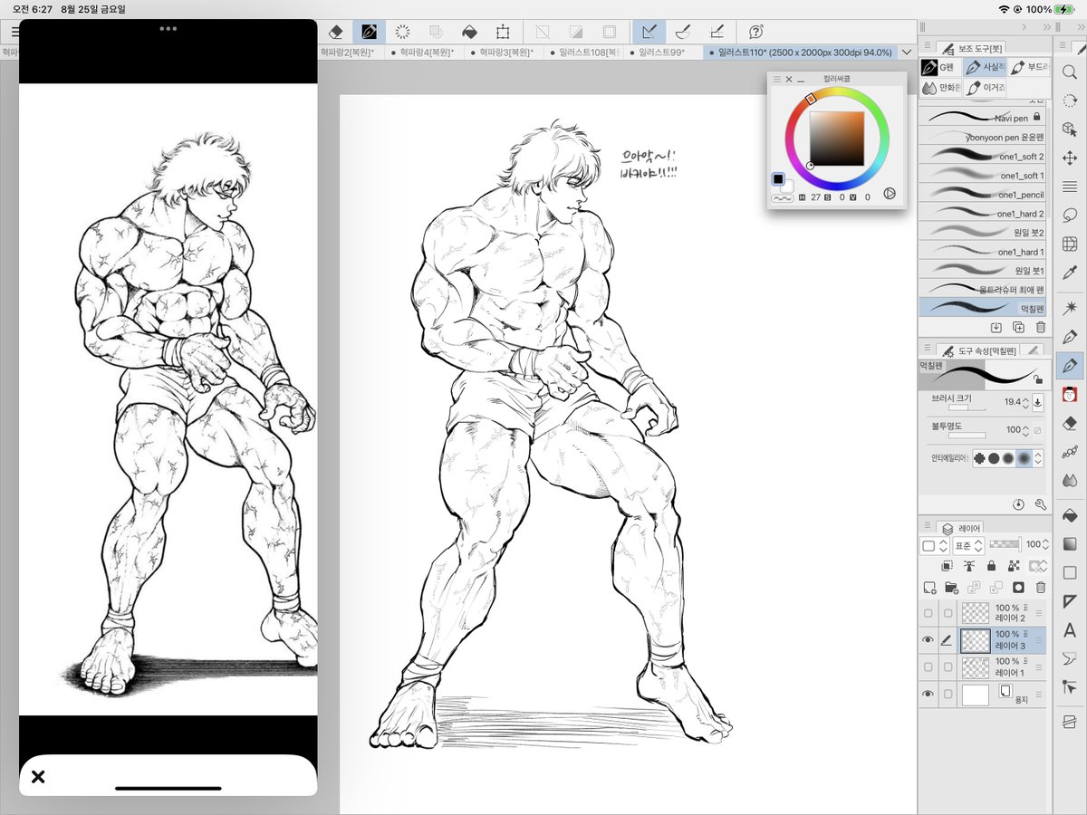Show layer 레이어 1 visibility box
This screenshot has height=815, width=1087.
928,666
